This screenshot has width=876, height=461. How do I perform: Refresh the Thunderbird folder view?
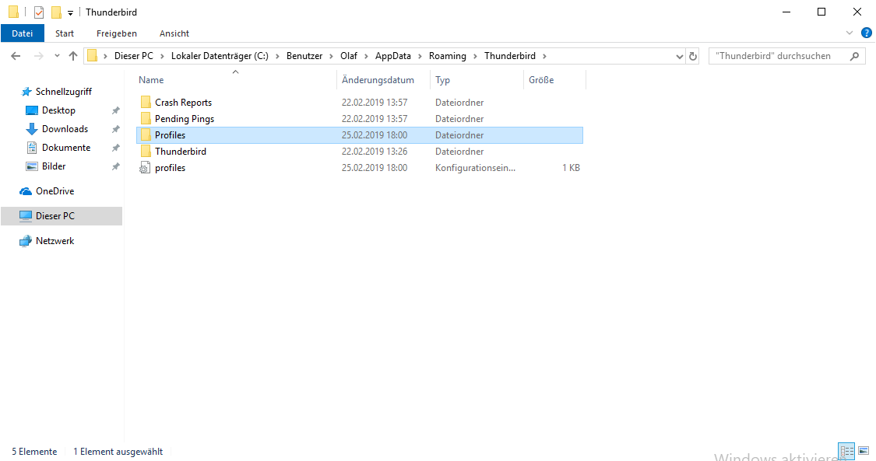[693, 56]
